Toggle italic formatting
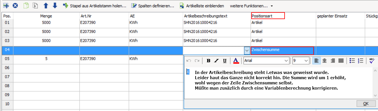378x111 pixels. pos(216,61)
